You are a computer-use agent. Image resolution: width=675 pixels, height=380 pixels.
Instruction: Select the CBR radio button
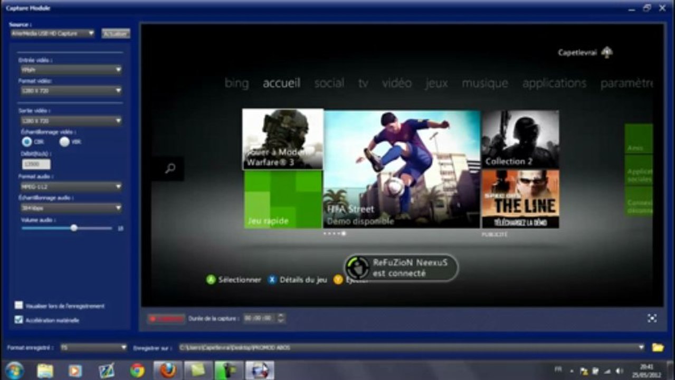tap(26, 141)
